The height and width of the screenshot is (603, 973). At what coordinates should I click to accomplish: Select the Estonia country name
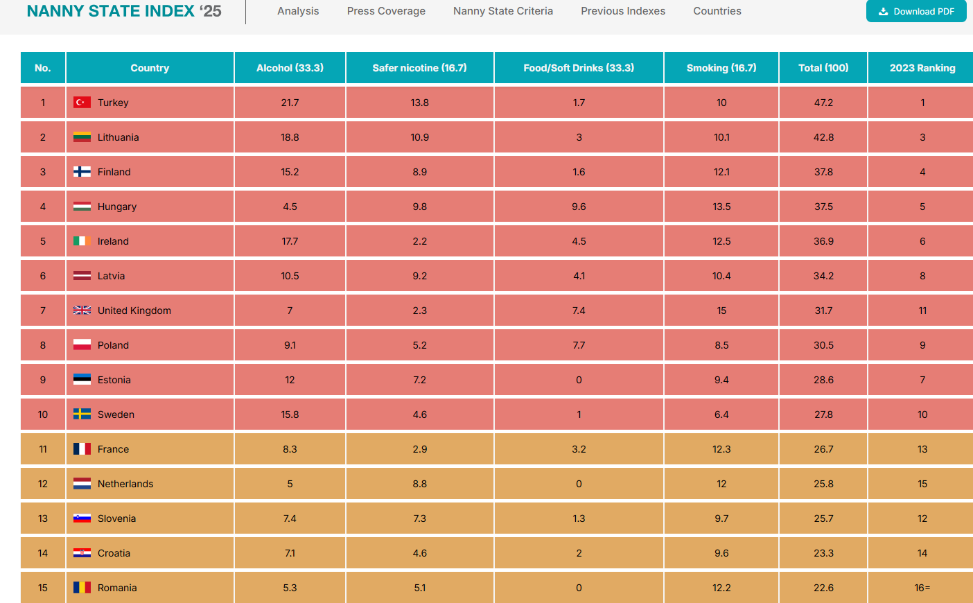114,380
